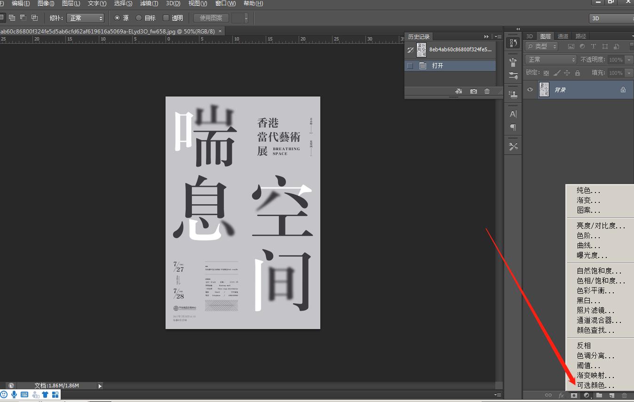Select the 目标 radio button

pos(139,18)
